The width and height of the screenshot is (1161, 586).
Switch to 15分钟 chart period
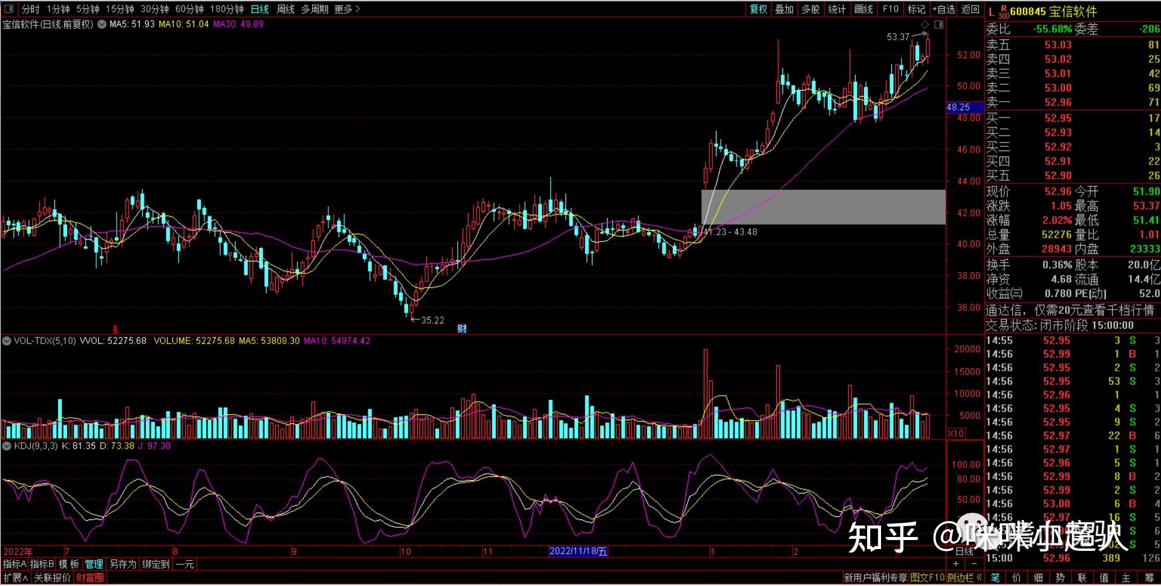pyautogui.click(x=120, y=9)
